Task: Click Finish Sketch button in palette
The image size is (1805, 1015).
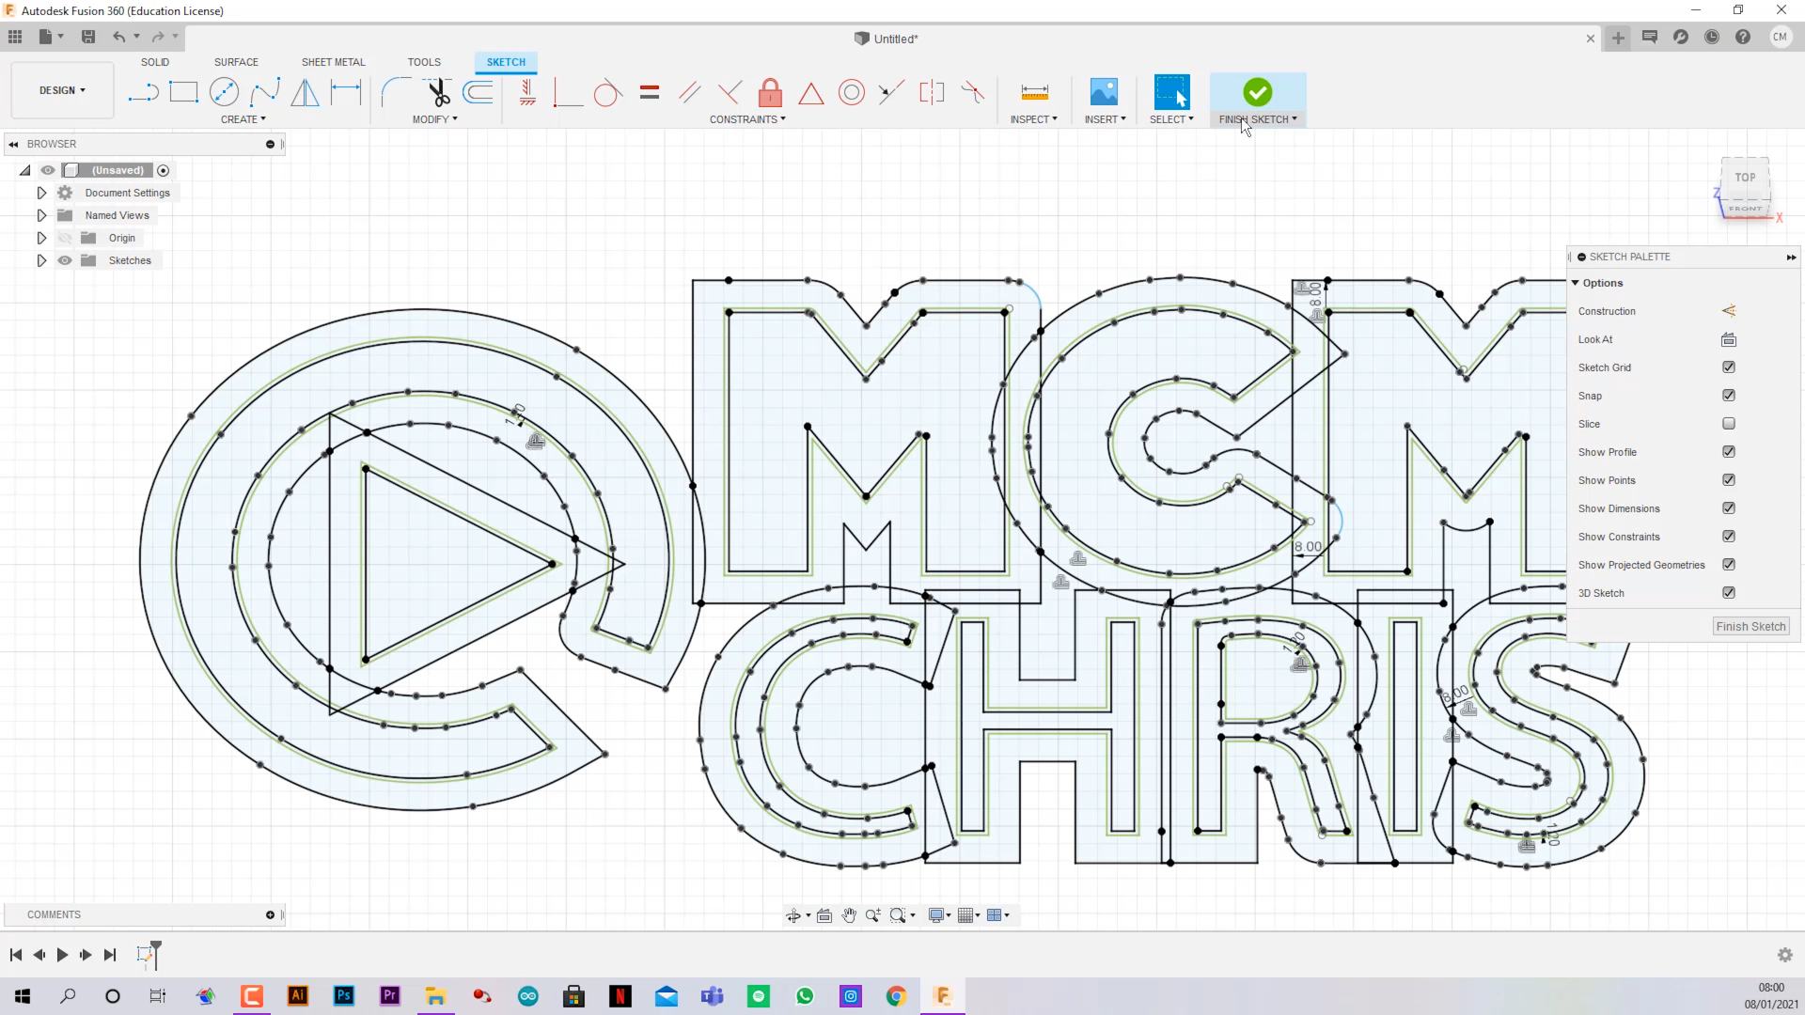Action: (1750, 627)
